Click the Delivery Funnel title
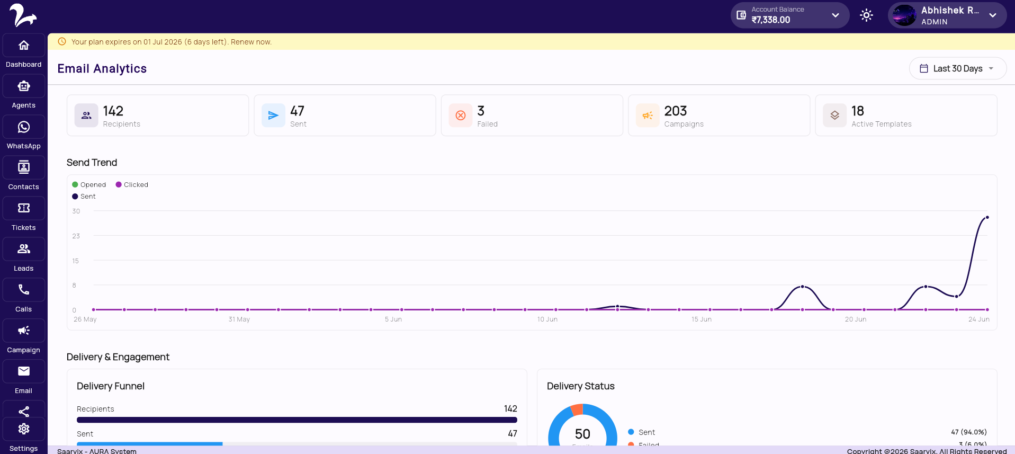Screen dimensions: 1015x454 point(111,386)
